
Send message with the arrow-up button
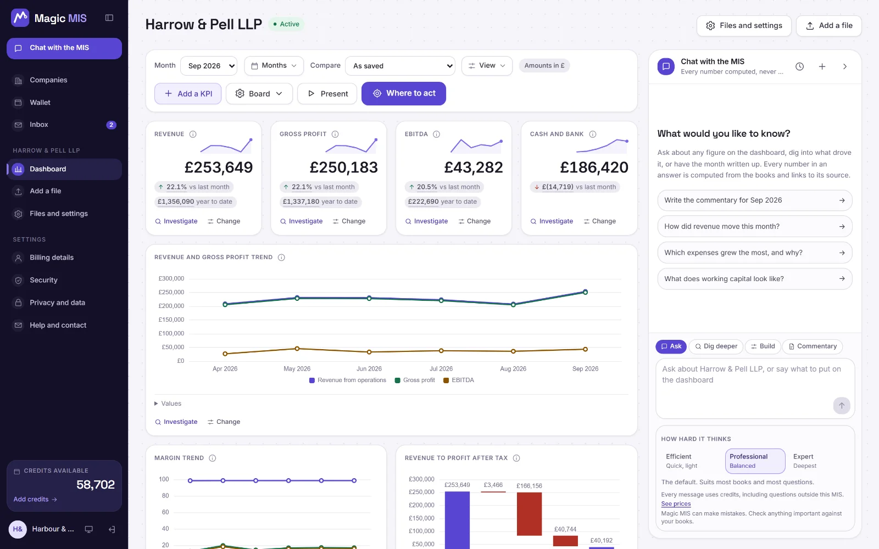842,406
